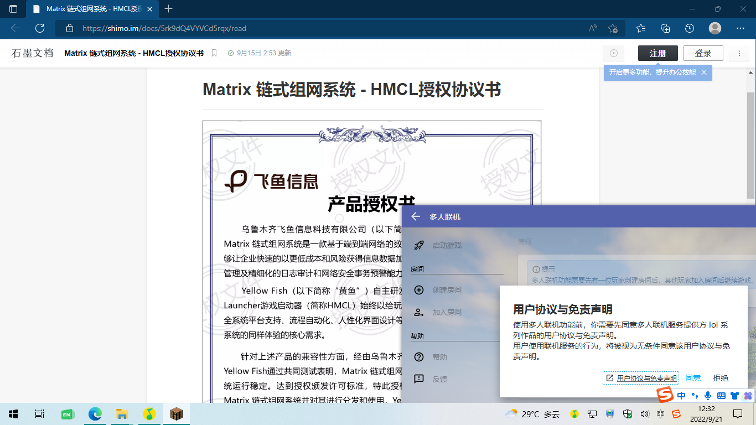Open Task View on the taskbar

coord(40,413)
